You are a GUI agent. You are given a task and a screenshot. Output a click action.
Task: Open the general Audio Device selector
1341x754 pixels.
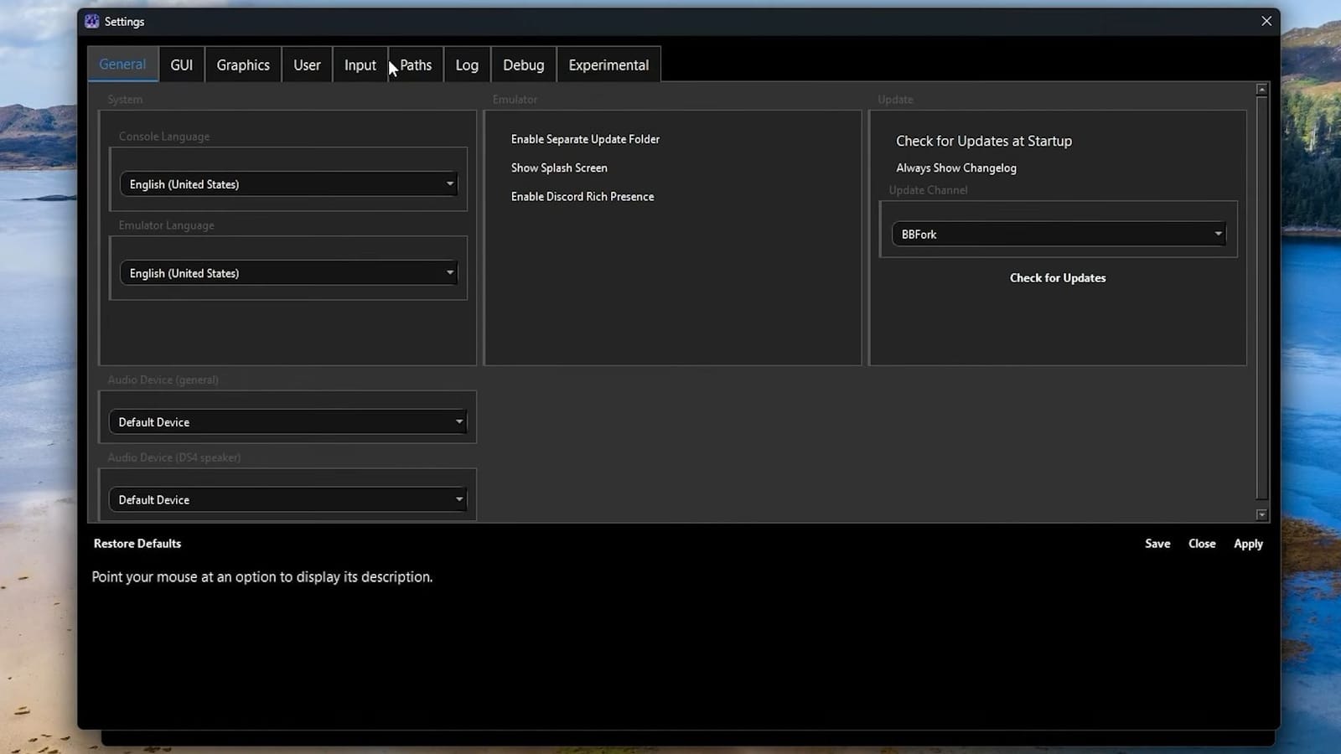click(287, 421)
